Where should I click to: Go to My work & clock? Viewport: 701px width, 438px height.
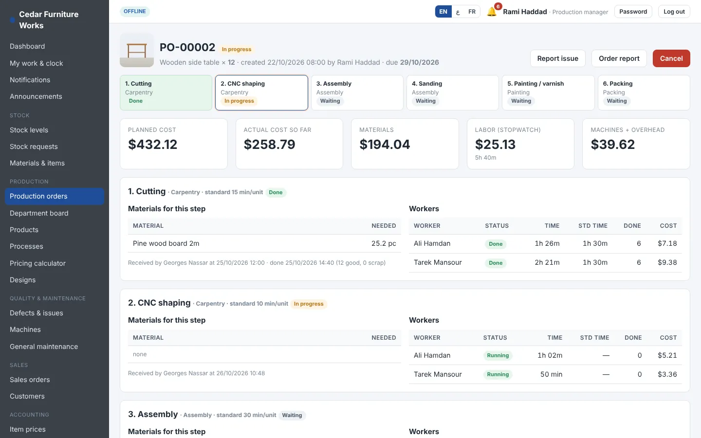click(55, 63)
